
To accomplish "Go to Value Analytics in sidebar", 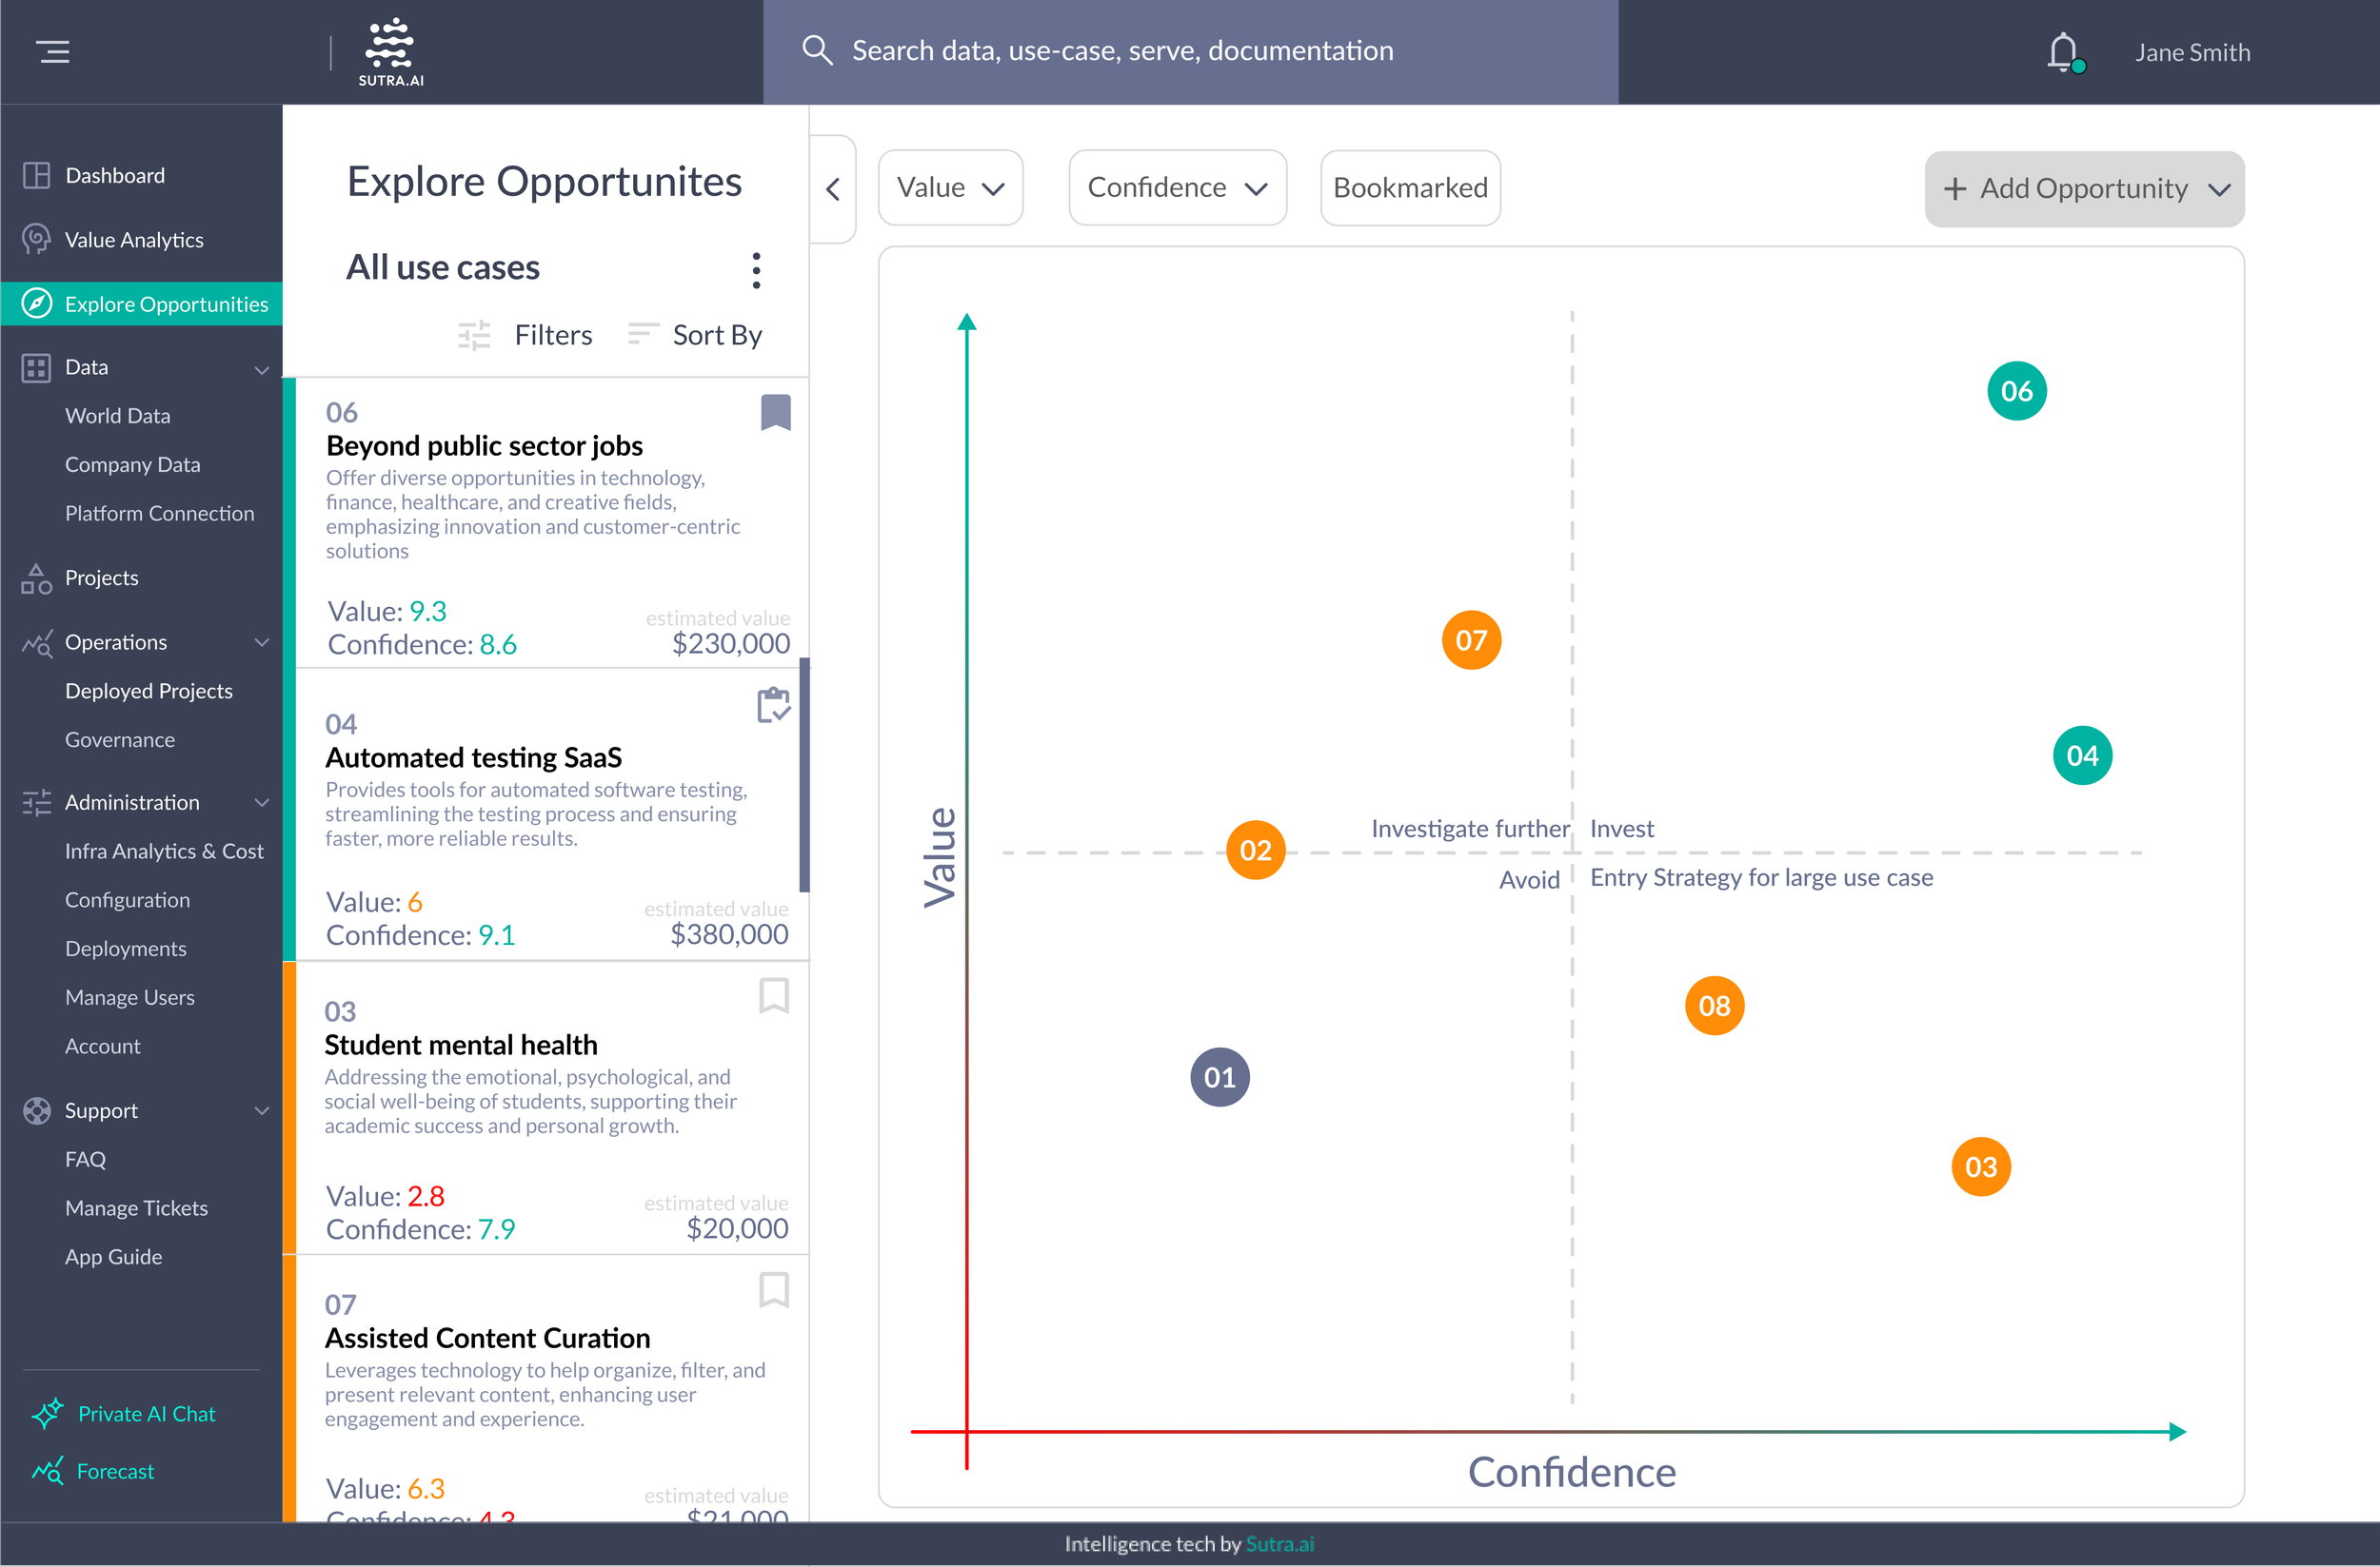I will pyautogui.click(x=134, y=240).
